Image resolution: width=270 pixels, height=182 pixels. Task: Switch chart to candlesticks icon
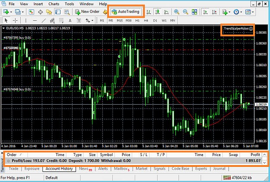[157, 12]
